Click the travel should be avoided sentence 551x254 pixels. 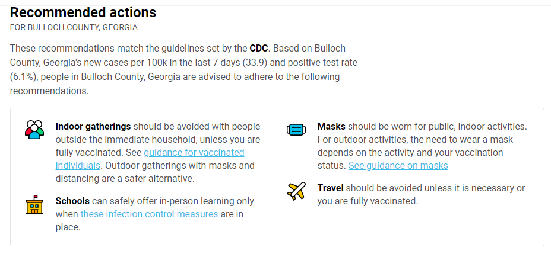pyautogui.click(x=422, y=194)
